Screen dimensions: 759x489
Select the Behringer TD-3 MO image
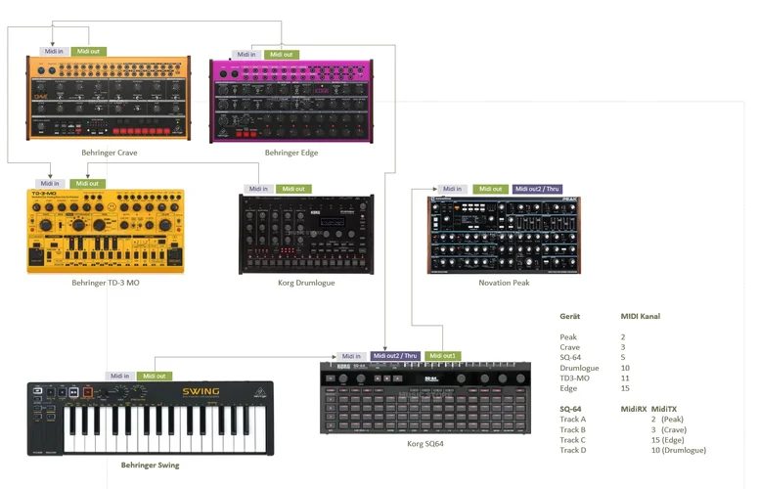(106, 231)
